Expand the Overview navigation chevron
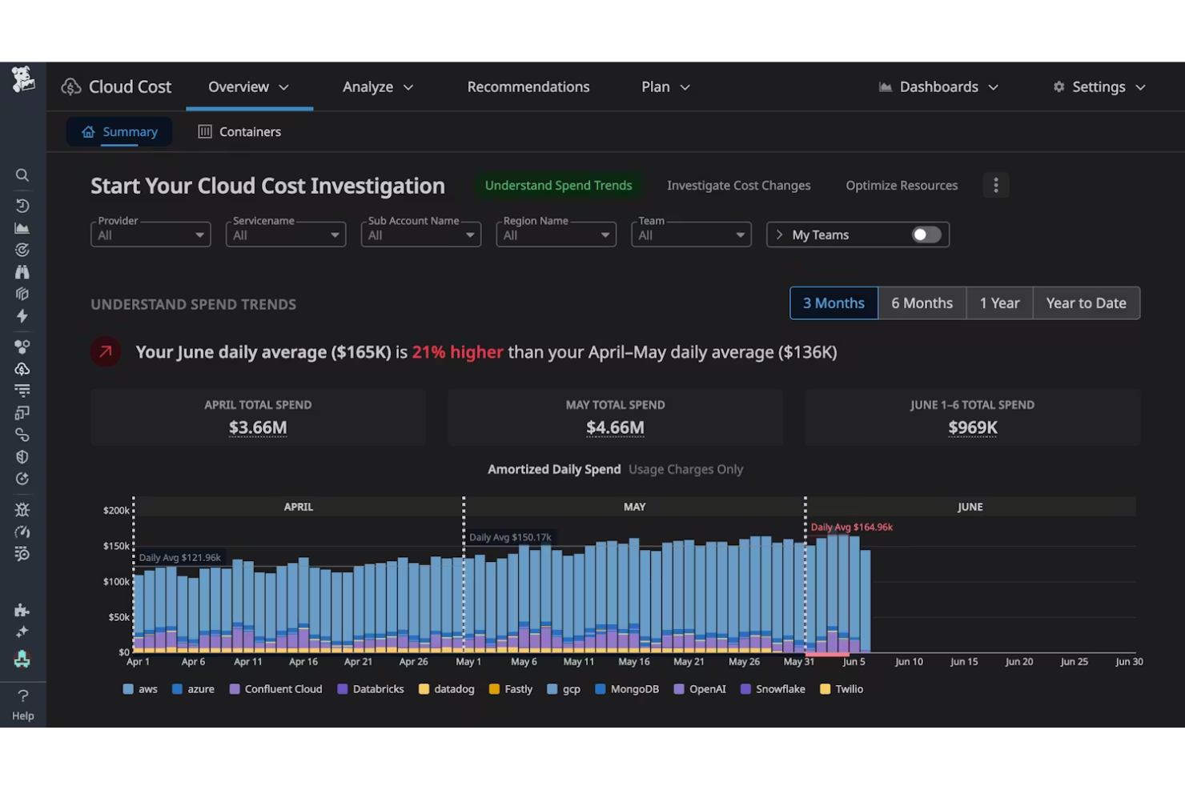The width and height of the screenshot is (1185, 790). (285, 86)
